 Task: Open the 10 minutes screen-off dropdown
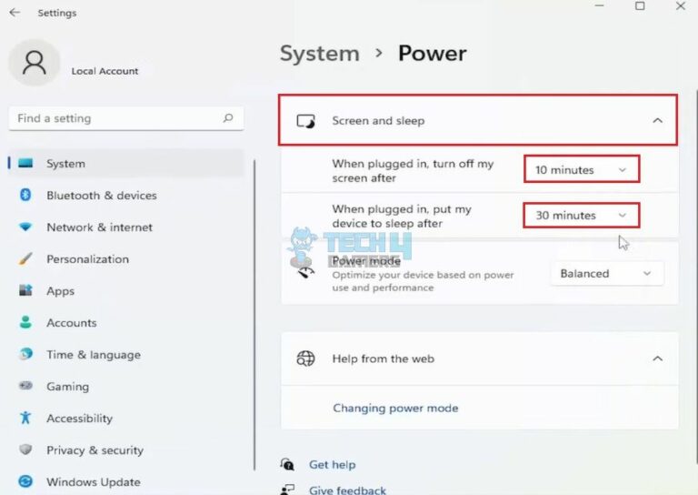(582, 169)
